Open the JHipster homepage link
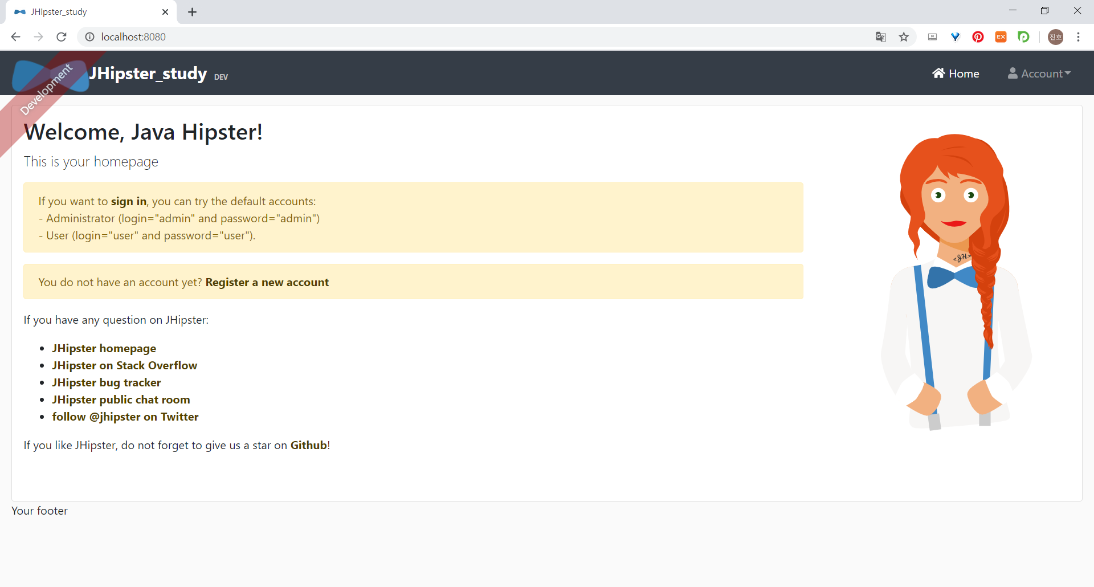The height and width of the screenshot is (587, 1094). 104,348
